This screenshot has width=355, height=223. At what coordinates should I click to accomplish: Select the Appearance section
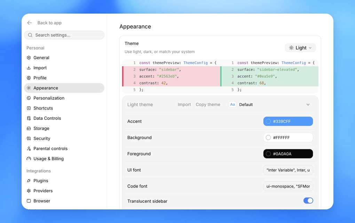pos(64,88)
